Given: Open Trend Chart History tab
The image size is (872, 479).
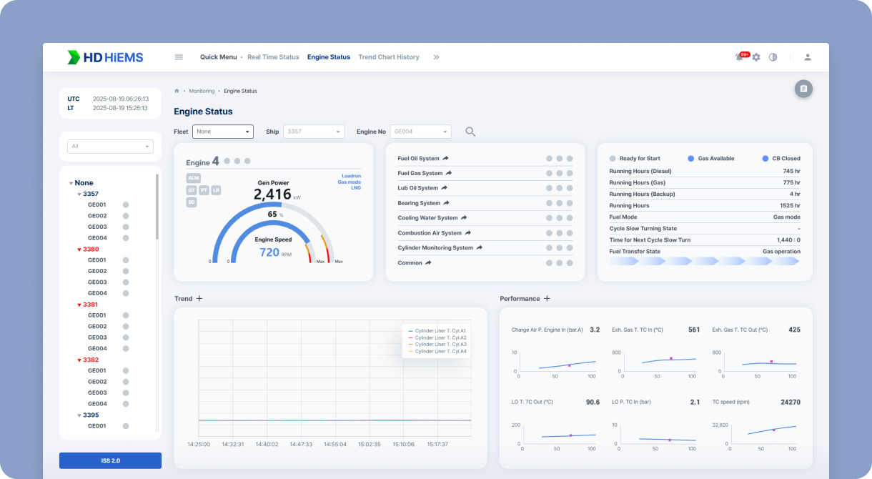Looking at the screenshot, I should click(x=388, y=57).
